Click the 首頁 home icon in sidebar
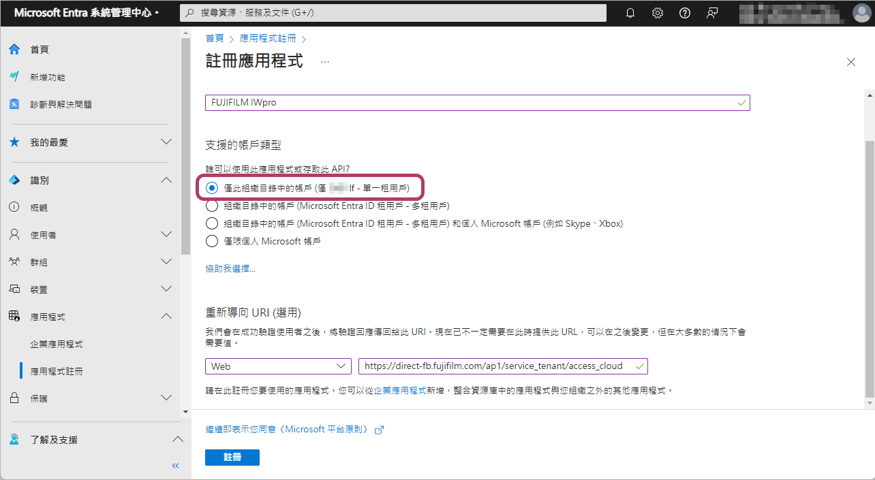The height and width of the screenshot is (480, 875). [14, 50]
